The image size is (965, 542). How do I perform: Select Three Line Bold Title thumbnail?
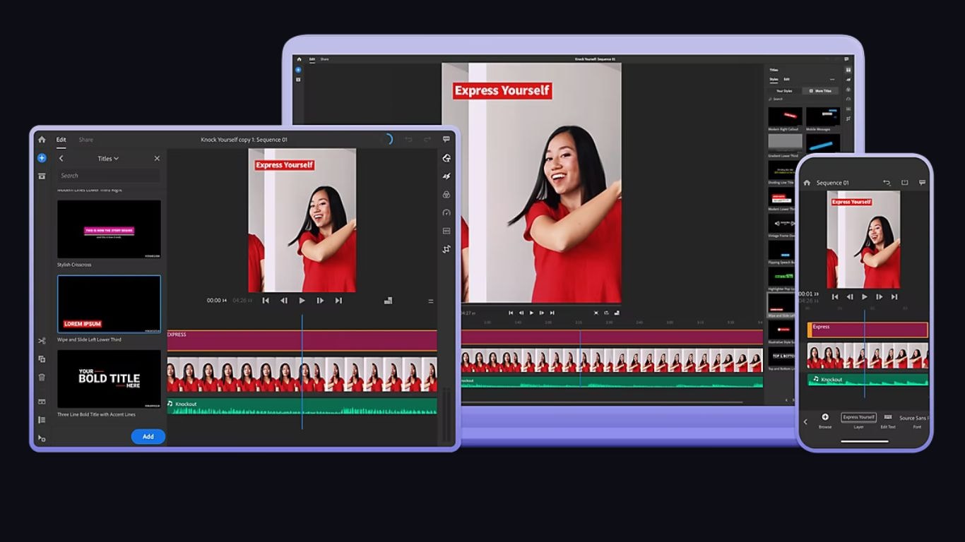tap(109, 379)
